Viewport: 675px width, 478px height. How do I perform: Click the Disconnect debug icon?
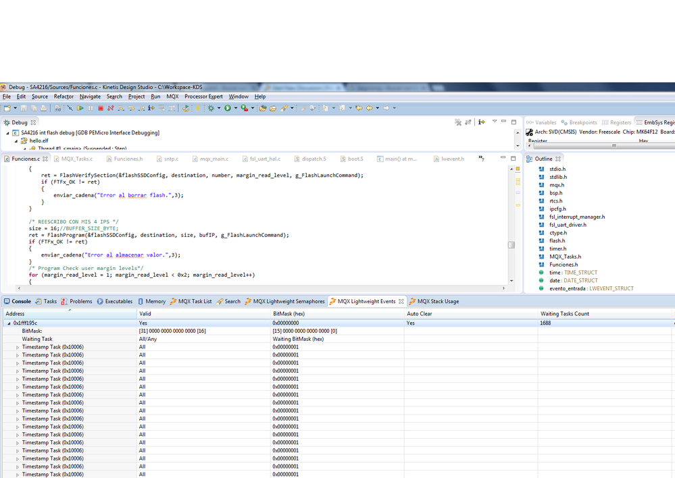click(x=111, y=108)
